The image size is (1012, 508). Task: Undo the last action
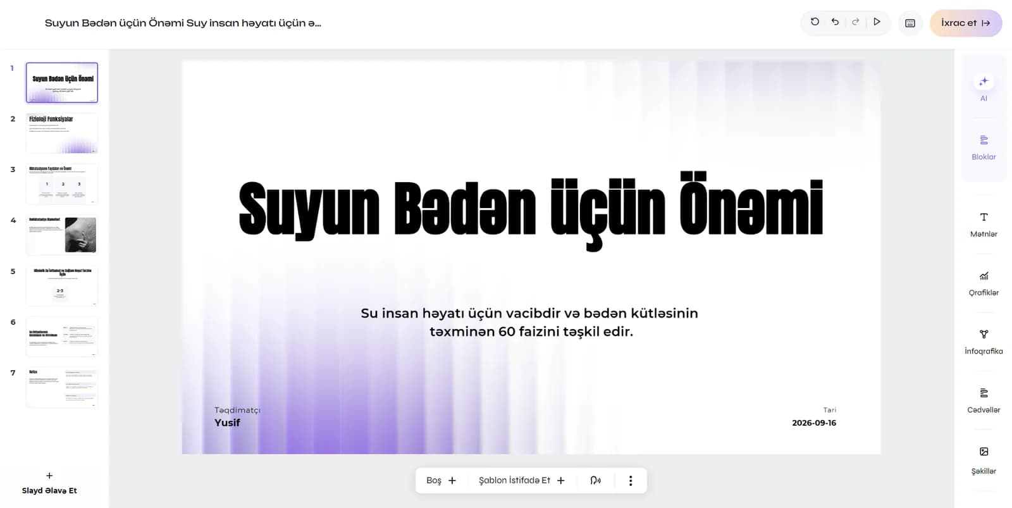click(835, 22)
